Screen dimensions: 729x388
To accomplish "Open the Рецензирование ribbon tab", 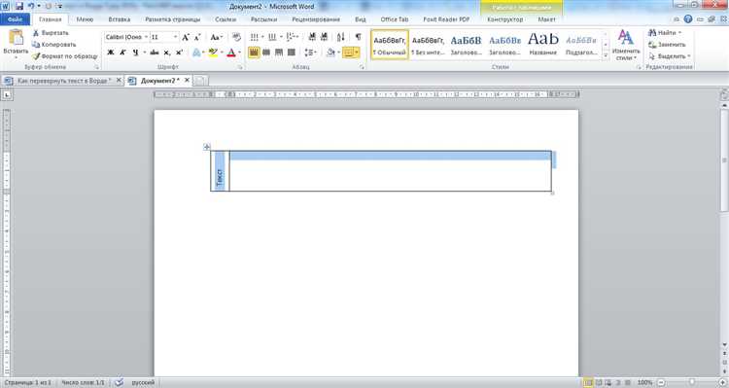I will (x=316, y=19).
